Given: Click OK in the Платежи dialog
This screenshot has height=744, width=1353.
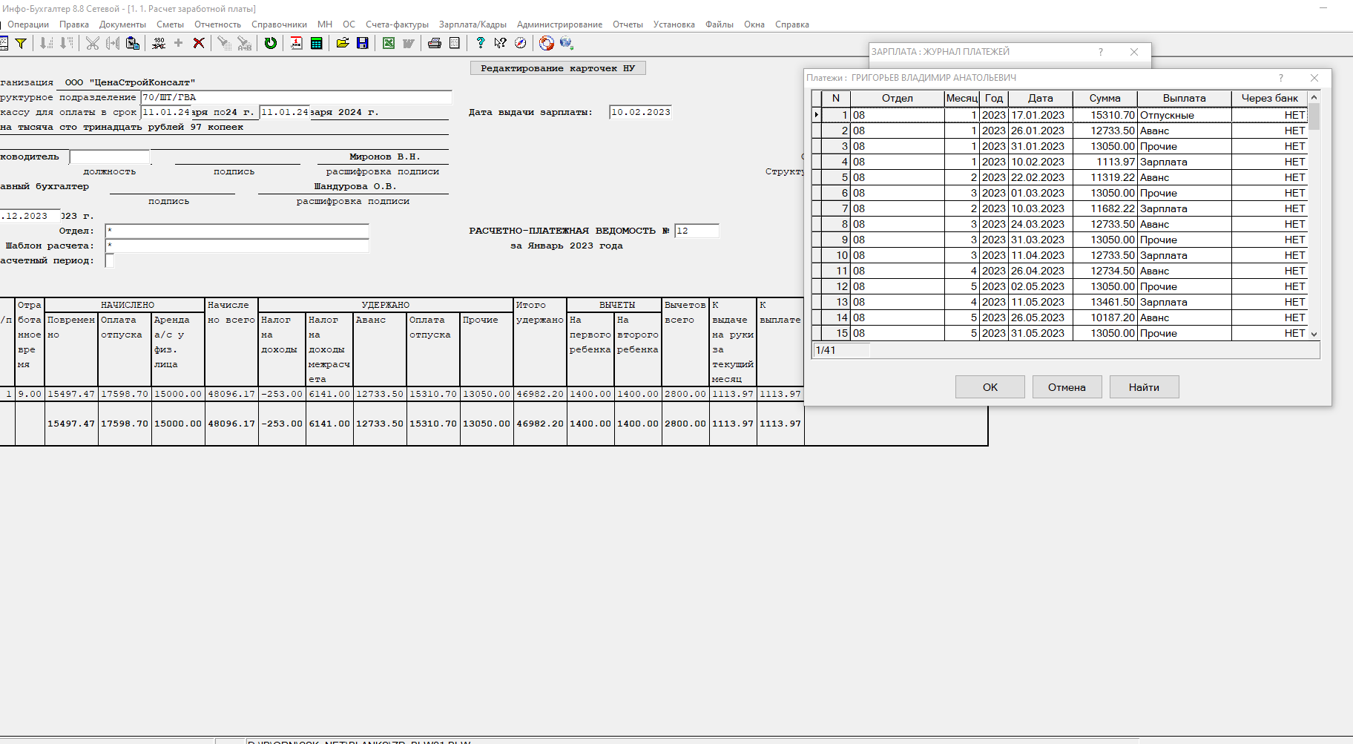Looking at the screenshot, I should [990, 387].
